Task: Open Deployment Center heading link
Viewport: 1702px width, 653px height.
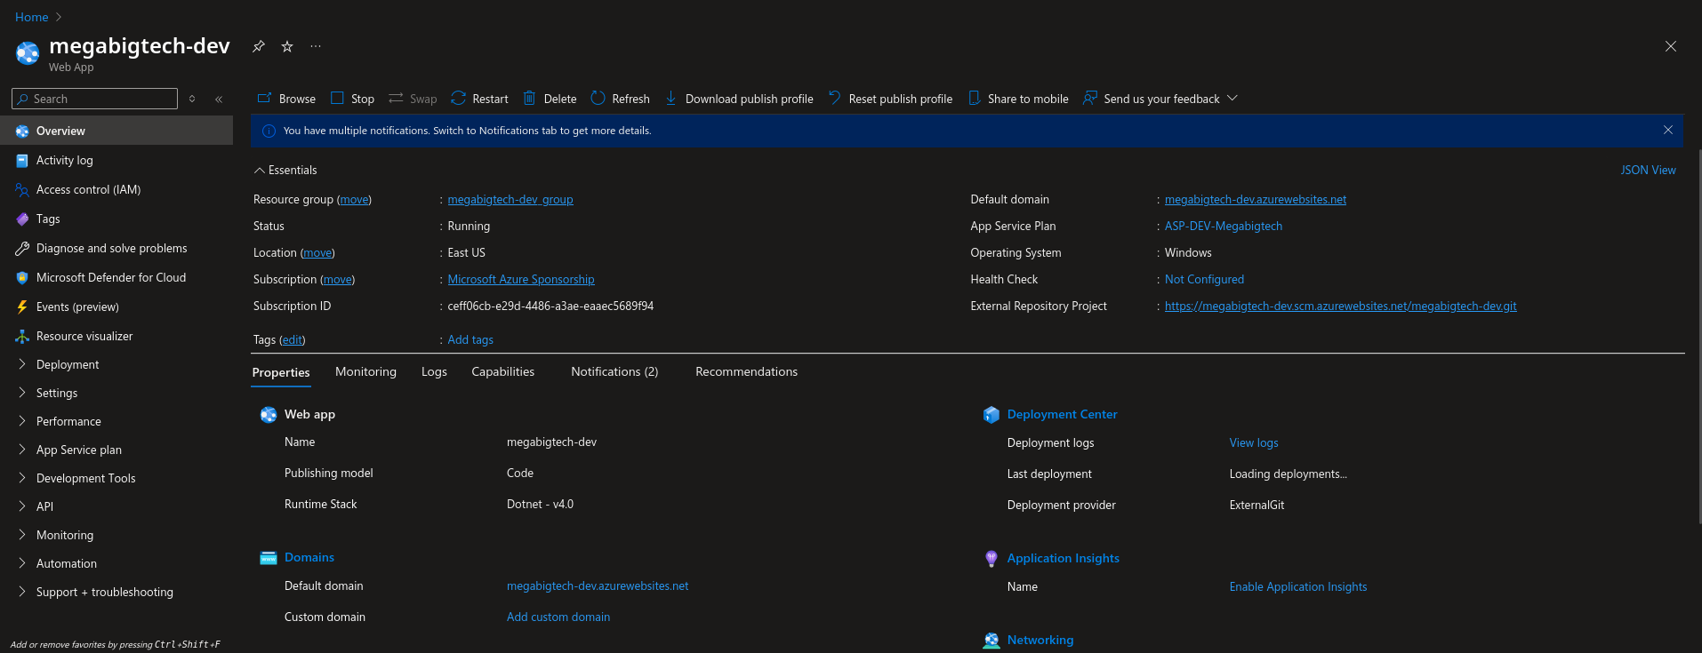Action: [1062, 414]
